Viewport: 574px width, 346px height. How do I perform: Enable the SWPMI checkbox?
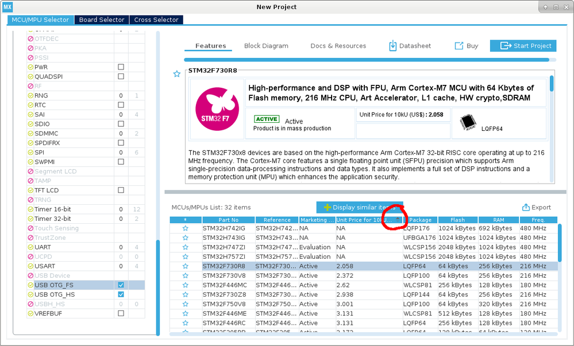coord(121,162)
